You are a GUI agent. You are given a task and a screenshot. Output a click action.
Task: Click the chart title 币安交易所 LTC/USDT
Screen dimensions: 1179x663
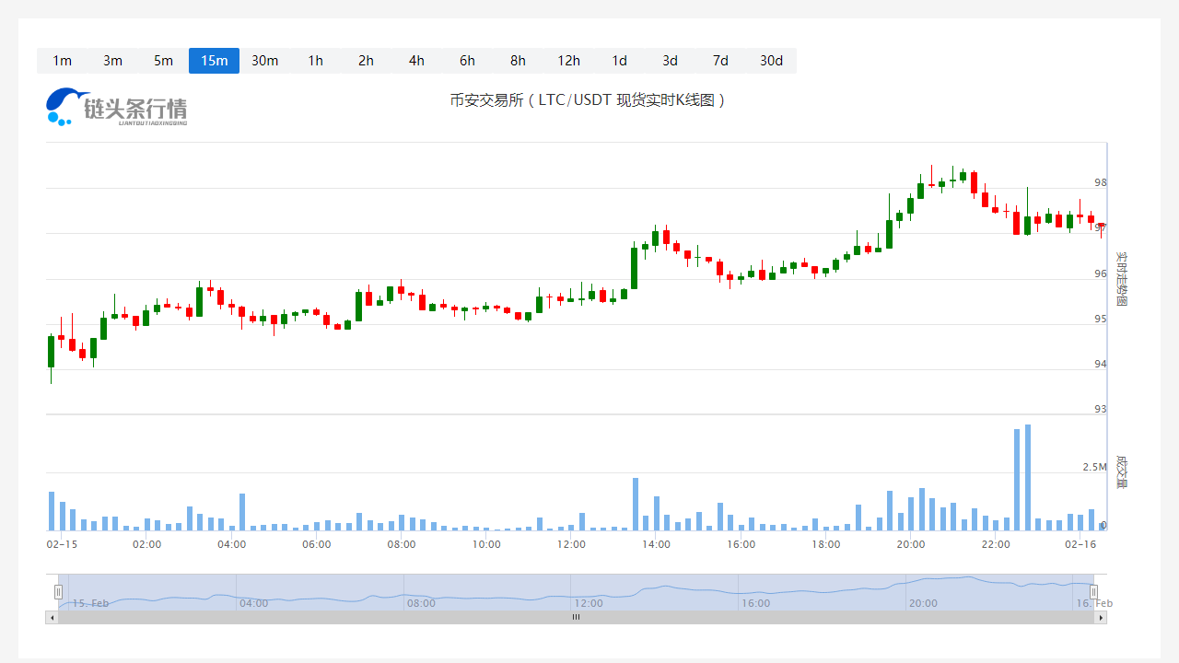tap(589, 100)
